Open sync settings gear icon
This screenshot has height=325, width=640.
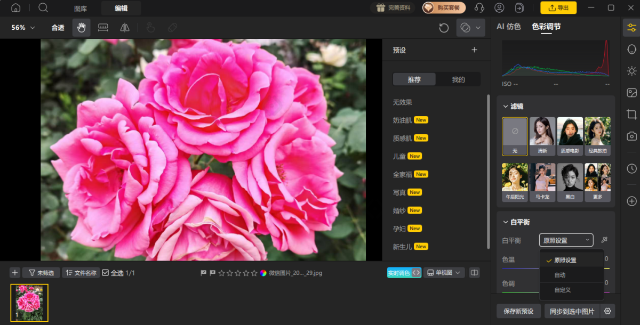pos(607,311)
